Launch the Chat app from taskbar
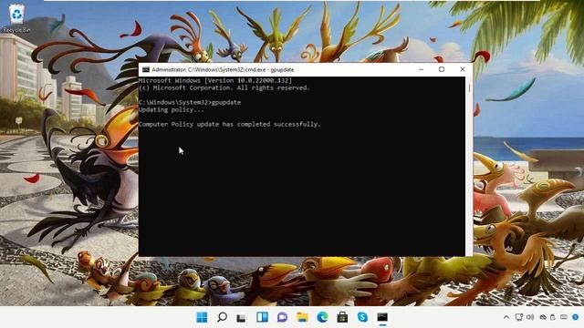This screenshot has width=584, height=328. pyautogui.click(x=282, y=317)
